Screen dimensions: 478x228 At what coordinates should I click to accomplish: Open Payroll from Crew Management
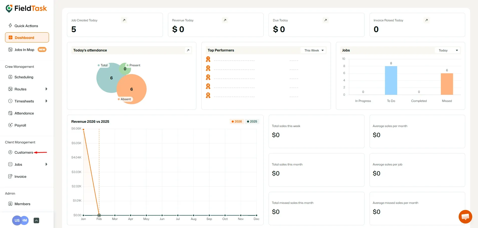(20, 125)
